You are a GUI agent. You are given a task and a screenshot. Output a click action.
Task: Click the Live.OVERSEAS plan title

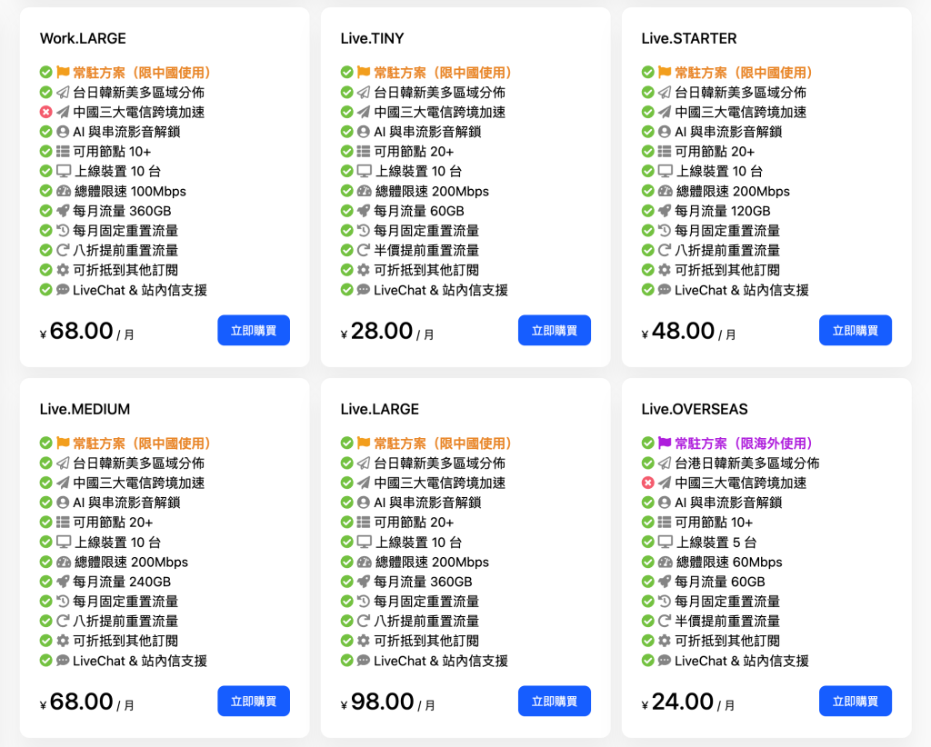coord(694,409)
